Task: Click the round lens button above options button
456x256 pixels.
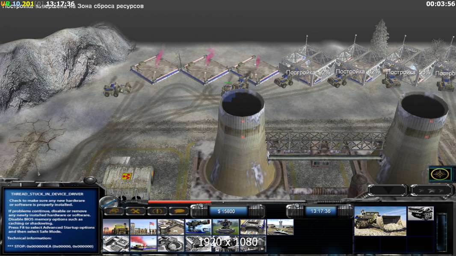Action: (110, 201)
